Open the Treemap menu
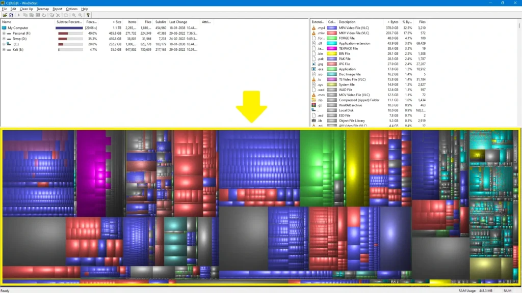The width and height of the screenshot is (522, 293). 43,9
